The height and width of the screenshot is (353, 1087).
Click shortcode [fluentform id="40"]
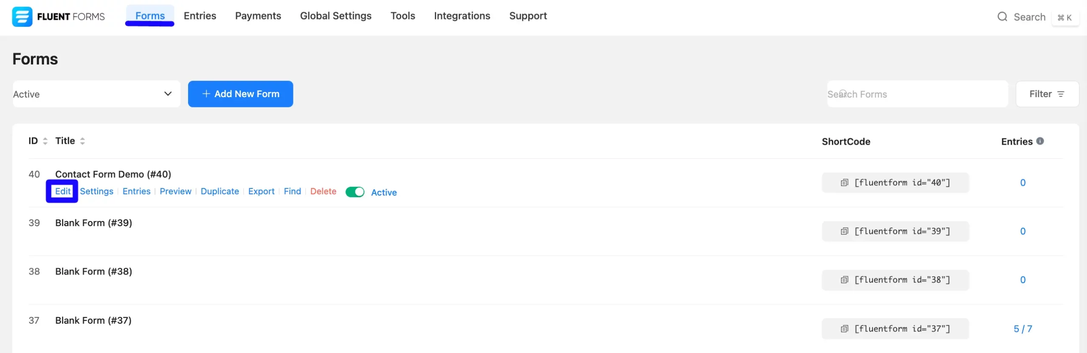(902, 182)
